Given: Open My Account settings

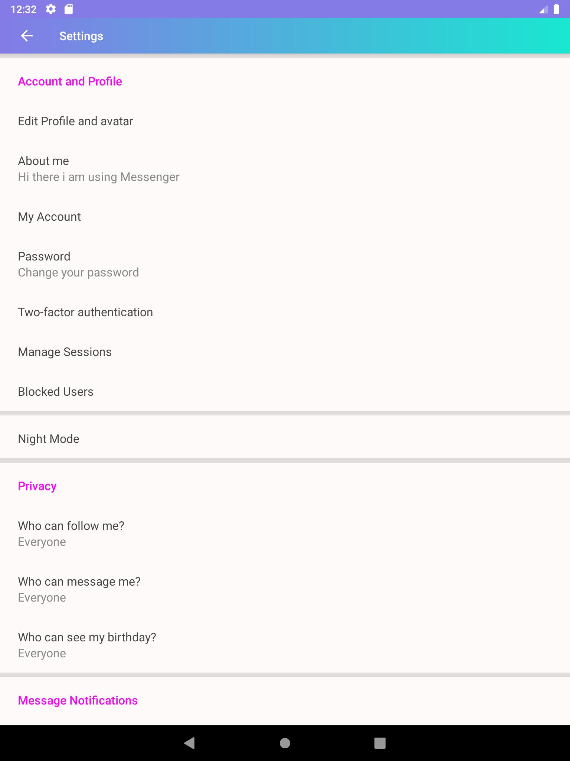Looking at the screenshot, I should click(49, 217).
